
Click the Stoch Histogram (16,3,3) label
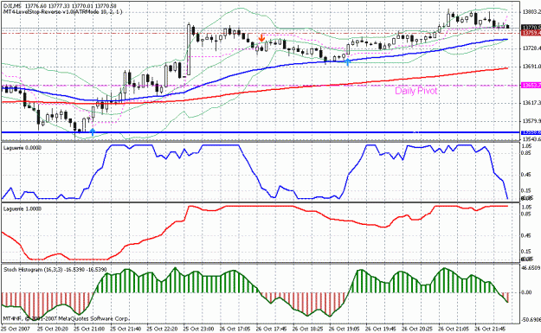[55, 270]
